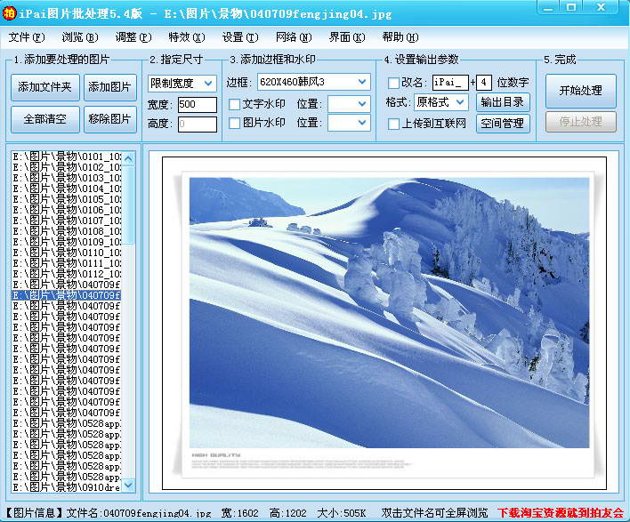This screenshot has height=522, width=630.
Task: Click the 停止处理 button
Action: [580, 122]
